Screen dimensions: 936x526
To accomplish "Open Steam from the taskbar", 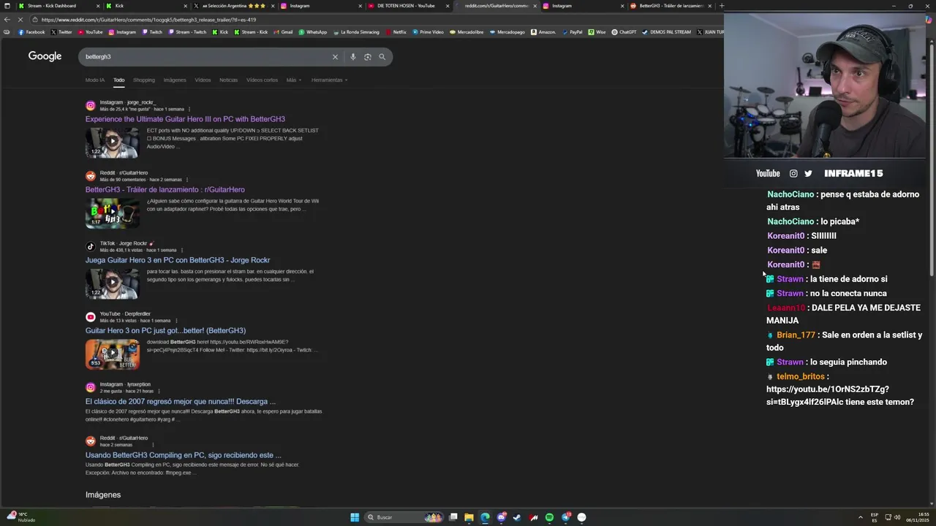I will (x=517, y=517).
